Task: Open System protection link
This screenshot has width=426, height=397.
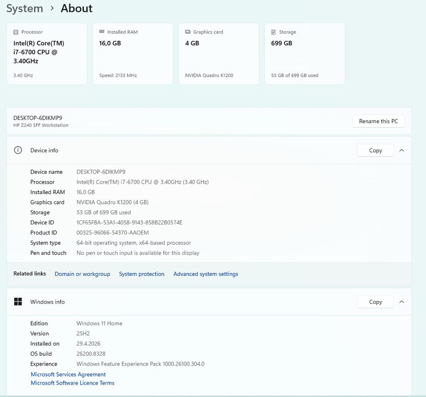Action: point(142,274)
